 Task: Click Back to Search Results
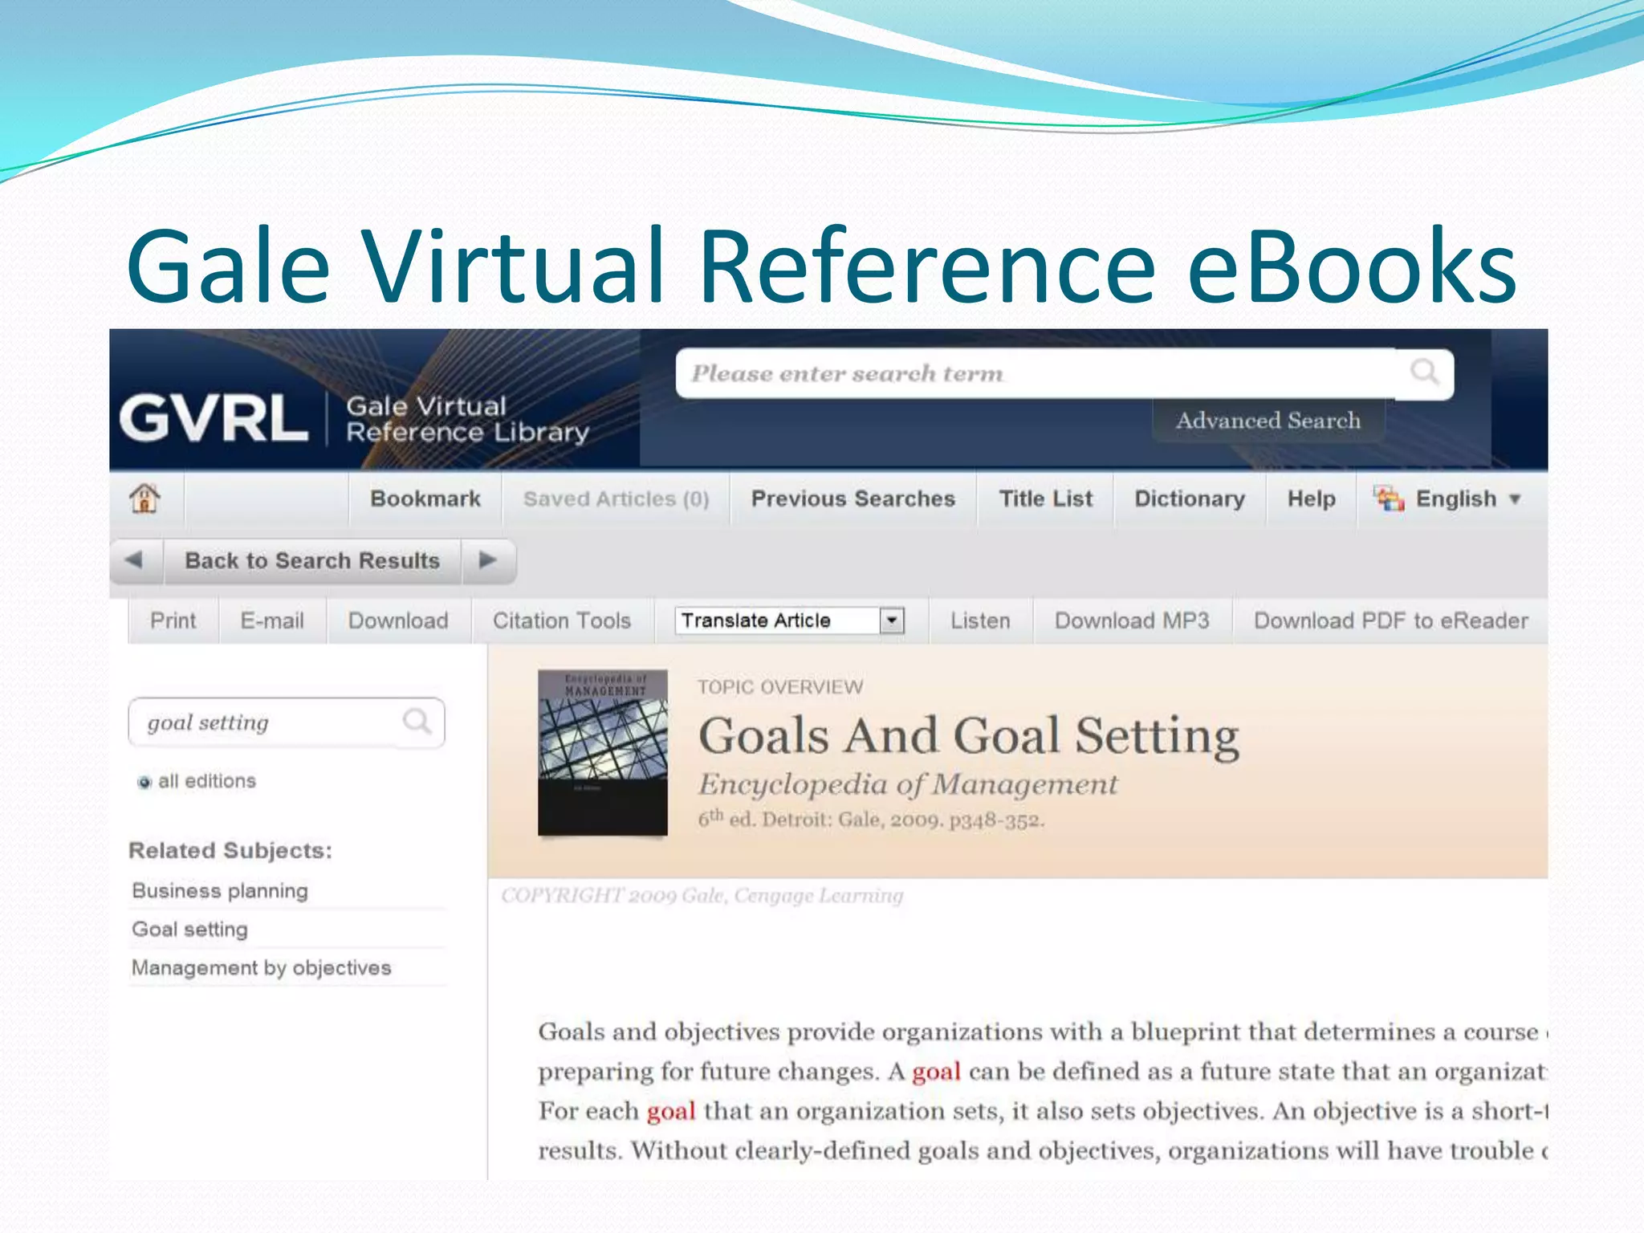[312, 560]
